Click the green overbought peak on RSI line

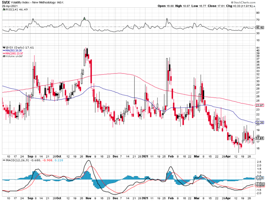tap(84, 18)
